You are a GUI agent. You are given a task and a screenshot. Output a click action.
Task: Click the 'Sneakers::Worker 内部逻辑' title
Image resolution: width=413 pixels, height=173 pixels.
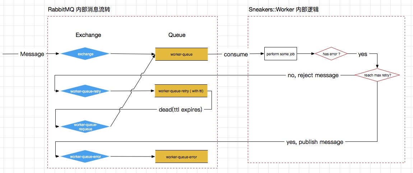coord(284,9)
